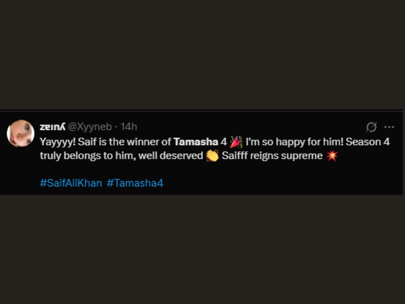Open the profile picture of zeinʎ
This screenshot has height=304, width=405.
tap(21, 133)
